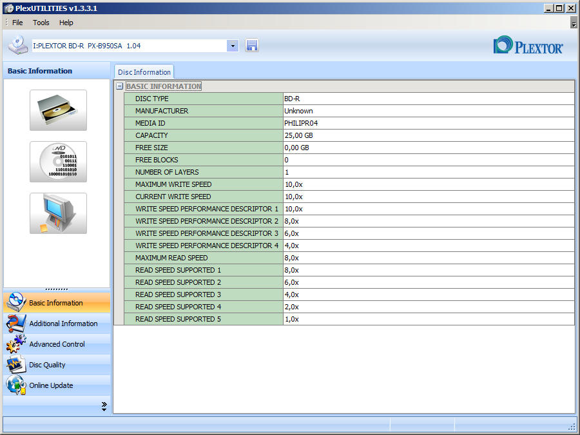Click the 0,00 GB free size value

tap(296, 148)
